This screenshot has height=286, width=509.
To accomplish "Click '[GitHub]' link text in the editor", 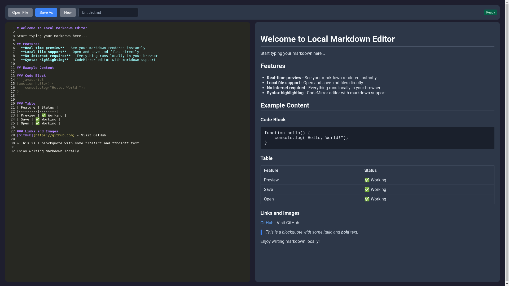I will (25, 135).
